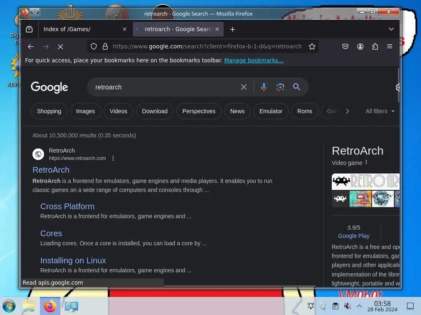
Task: Clear the Google search box with the X
Action: (x=243, y=87)
